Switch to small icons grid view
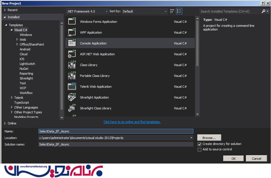This screenshot has height=178, width=271. (172, 11)
